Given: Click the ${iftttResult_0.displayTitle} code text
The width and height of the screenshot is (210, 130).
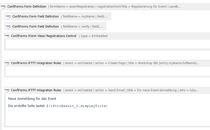Looking at the screenshot, I should point(77,106).
